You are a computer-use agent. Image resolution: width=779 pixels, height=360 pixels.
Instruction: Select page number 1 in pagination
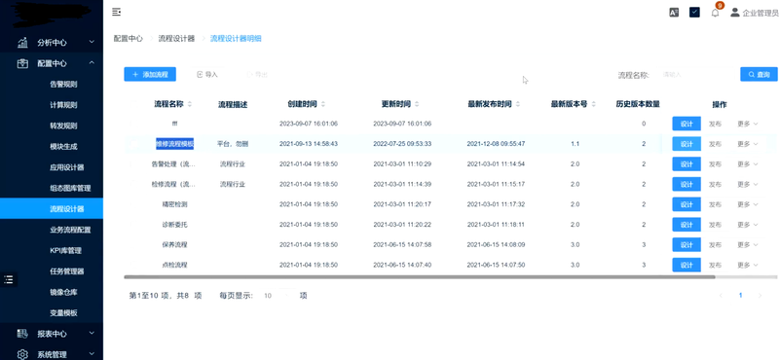pos(740,296)
